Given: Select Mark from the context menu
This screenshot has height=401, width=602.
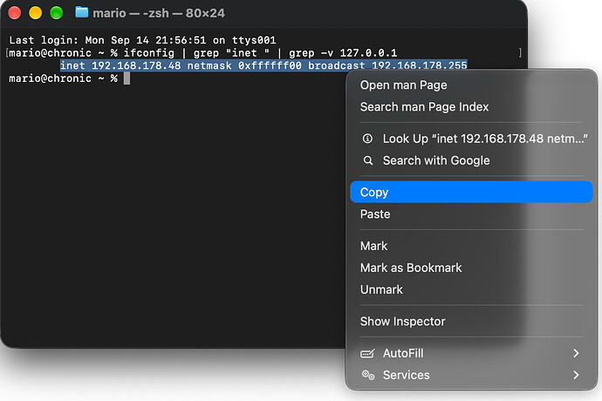Looking at the screenshot, I should point(471,246).
